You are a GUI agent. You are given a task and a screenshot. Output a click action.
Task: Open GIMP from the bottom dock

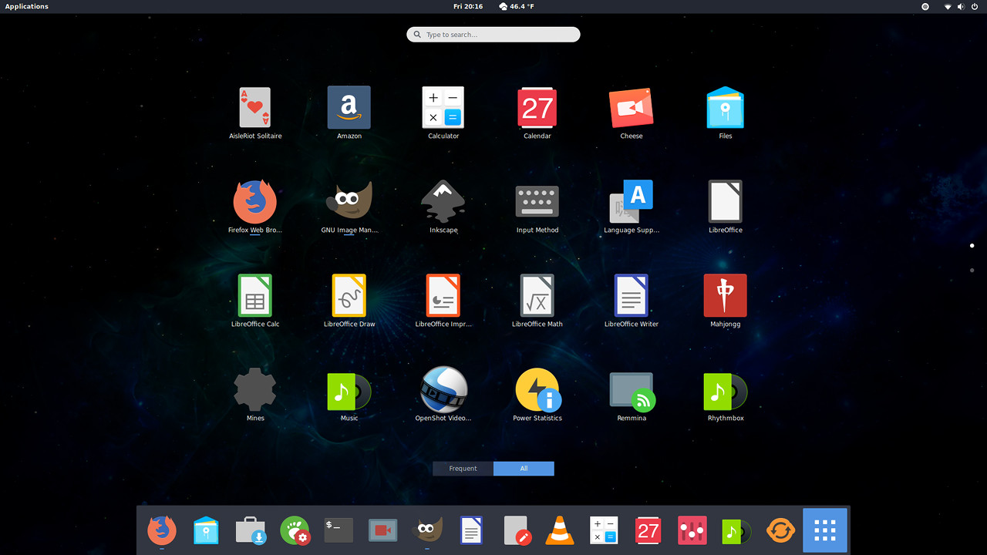[x=427, y=530]
